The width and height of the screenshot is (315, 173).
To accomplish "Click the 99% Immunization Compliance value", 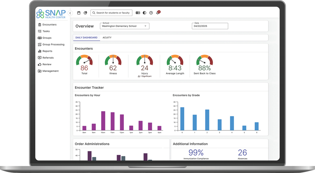I will point(196,153).
